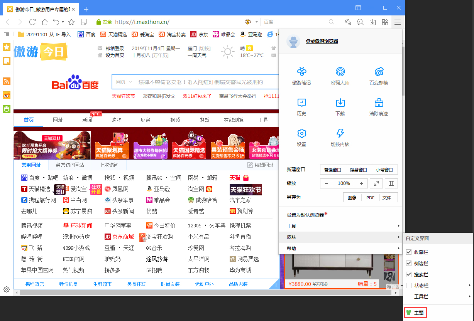
Task: Open Weibo icon in sidebar
Action: point(6,95)
